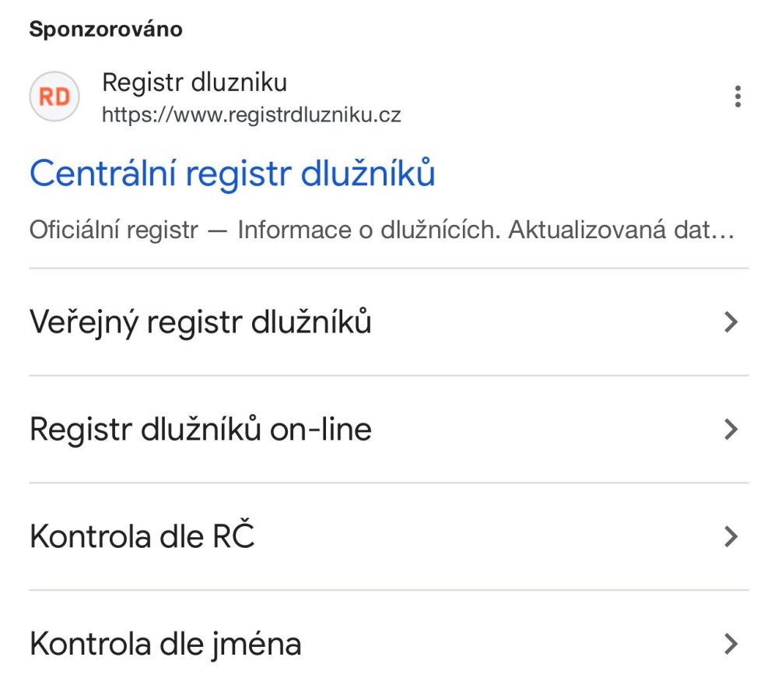Choose the Kontrola dle RČ sitelink

click(x=142, y=536)
